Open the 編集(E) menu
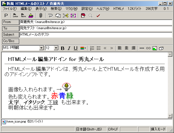 point(26,9)
